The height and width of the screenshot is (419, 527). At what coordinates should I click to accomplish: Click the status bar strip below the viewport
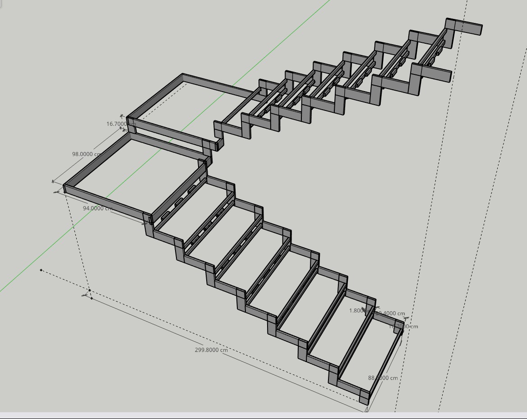tap(263, 415)
